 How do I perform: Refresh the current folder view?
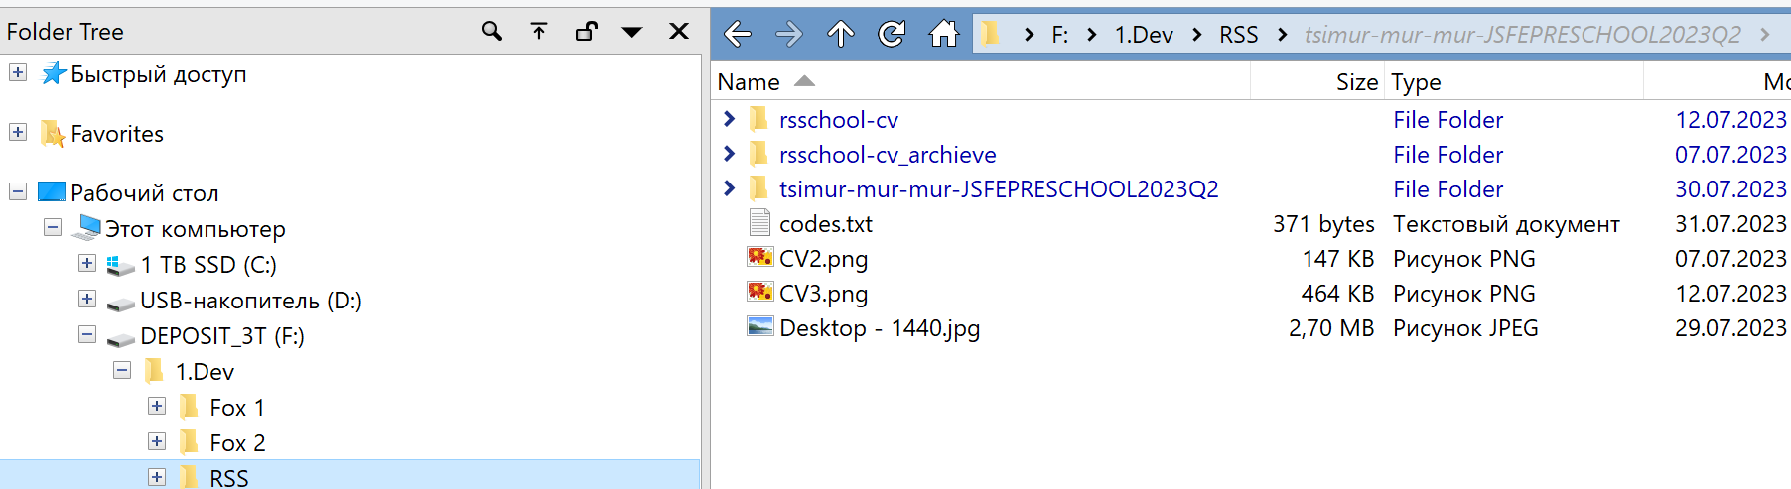[x=892, y=35]
